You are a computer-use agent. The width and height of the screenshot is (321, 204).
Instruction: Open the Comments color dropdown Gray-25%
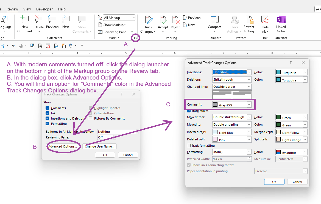click(232, 105)
